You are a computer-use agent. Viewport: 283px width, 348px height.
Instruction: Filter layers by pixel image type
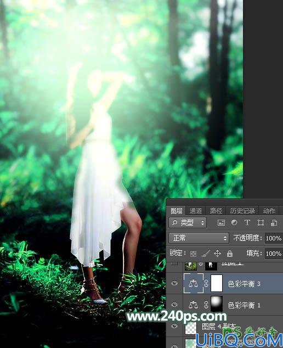(221, 223)
